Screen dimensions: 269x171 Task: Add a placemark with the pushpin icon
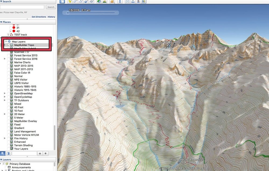point(70,1)
